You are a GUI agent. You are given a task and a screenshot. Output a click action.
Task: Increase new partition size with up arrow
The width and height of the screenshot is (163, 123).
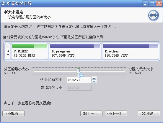(x=94, y=78)
